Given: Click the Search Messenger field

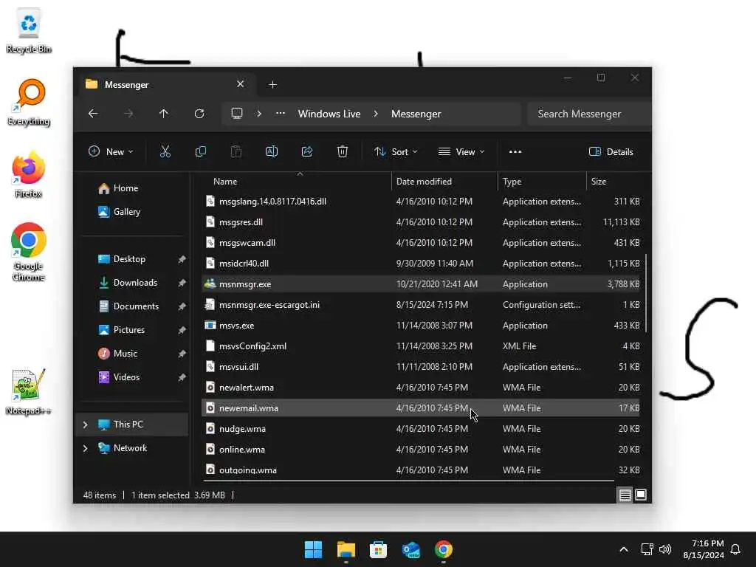Looking at the screenshot, I should click(588, 114).
